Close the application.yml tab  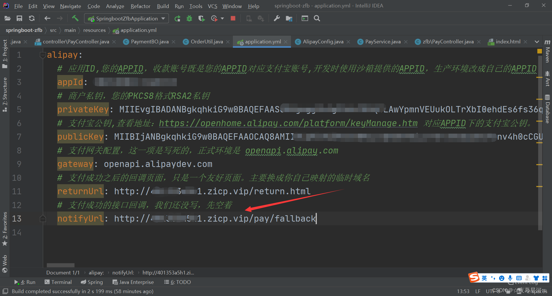[285, 42]
